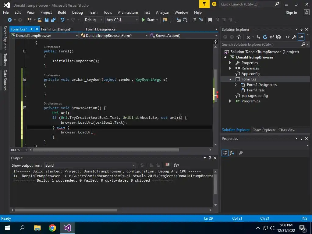The height and width of the screenshot is (234, 312).
Task: Switch to the Team Explorer tab
Action: coord(264,130)
